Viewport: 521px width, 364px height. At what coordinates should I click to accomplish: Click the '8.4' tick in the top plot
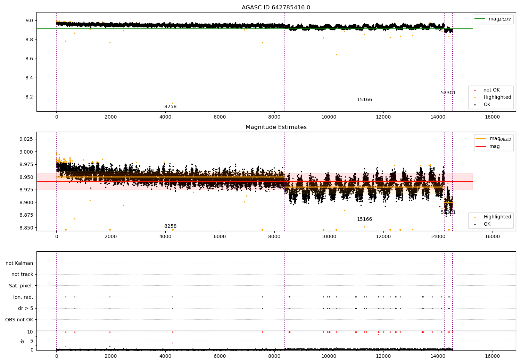(30, 78)
